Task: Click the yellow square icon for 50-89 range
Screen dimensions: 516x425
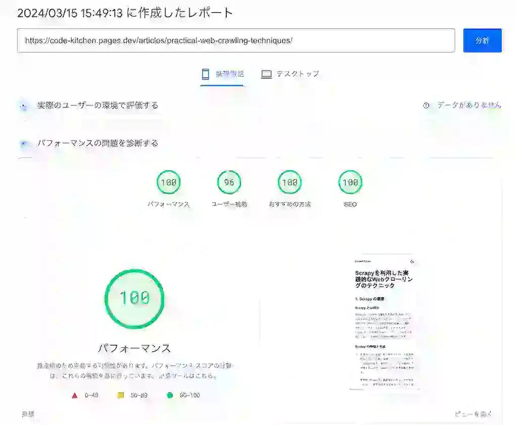Action: (120, 396)
